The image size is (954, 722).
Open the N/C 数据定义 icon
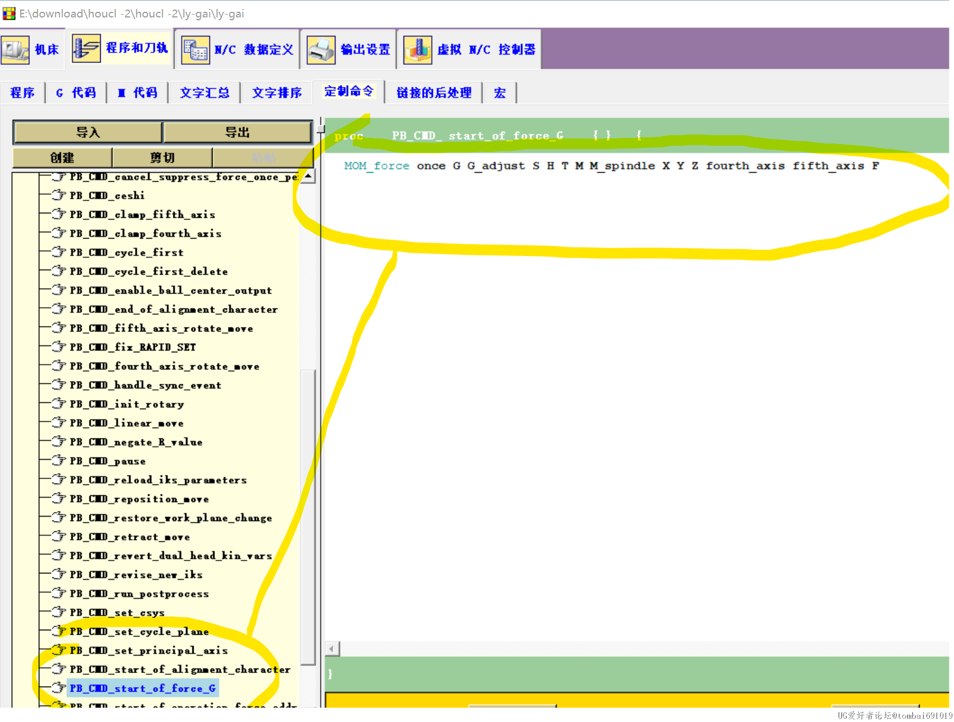195,50
